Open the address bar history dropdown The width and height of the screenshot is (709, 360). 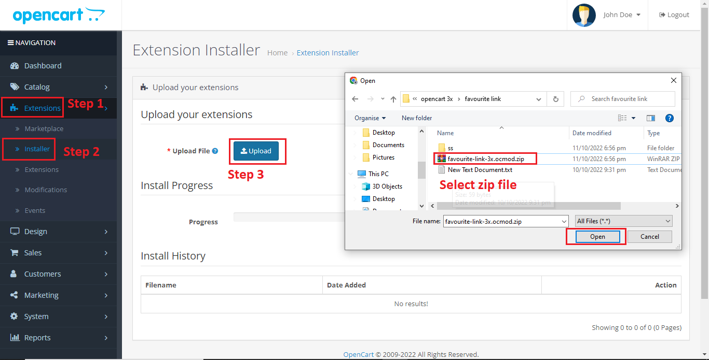coord(539,99)
